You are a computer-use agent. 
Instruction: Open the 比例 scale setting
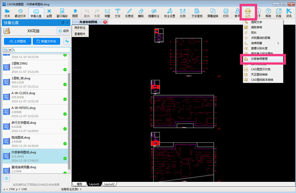(183, 13)
